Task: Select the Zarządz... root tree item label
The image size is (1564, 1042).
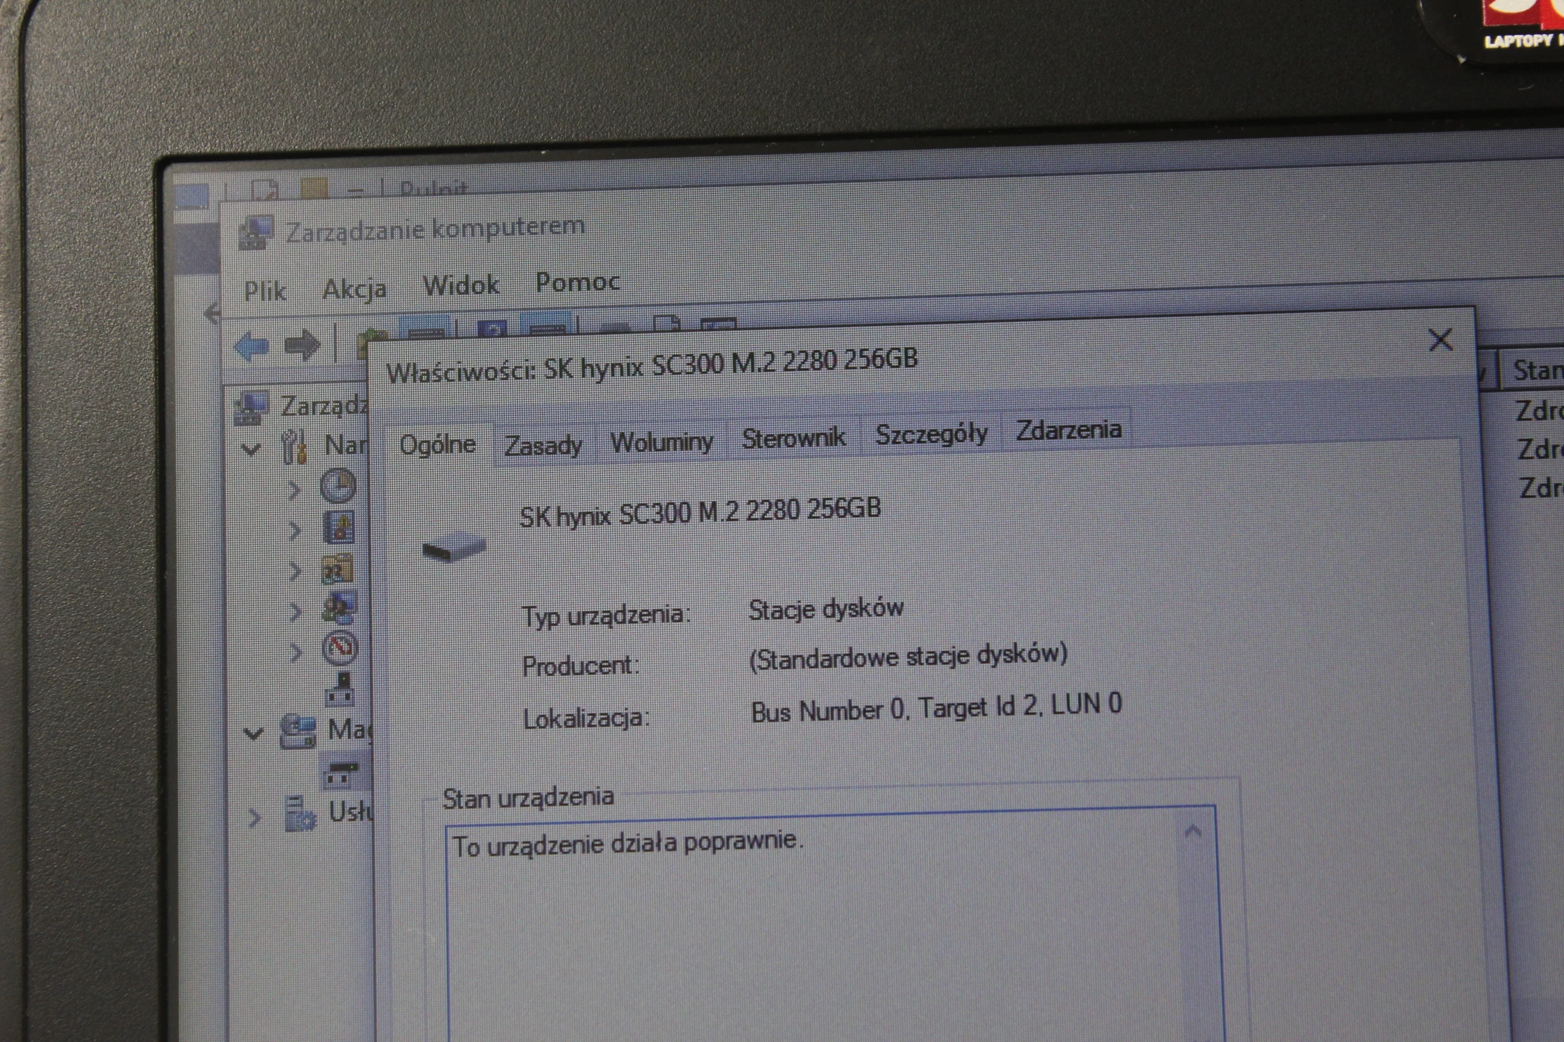Action: (x=324, y=405)
